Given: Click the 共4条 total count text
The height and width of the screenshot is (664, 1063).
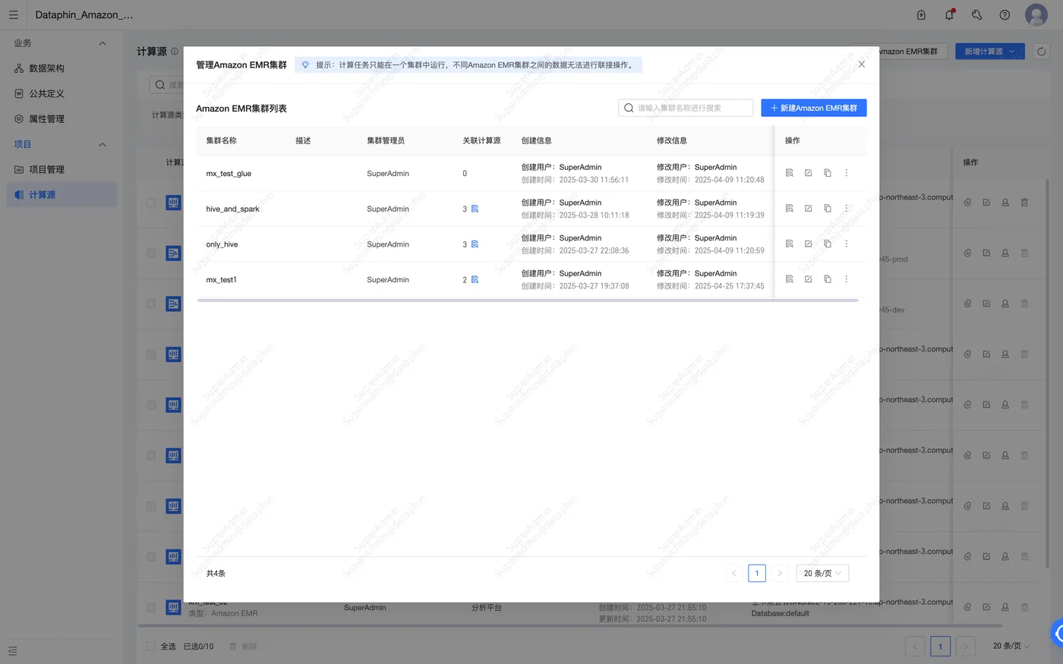Looking at the screenshot, I should pos(216,573).
